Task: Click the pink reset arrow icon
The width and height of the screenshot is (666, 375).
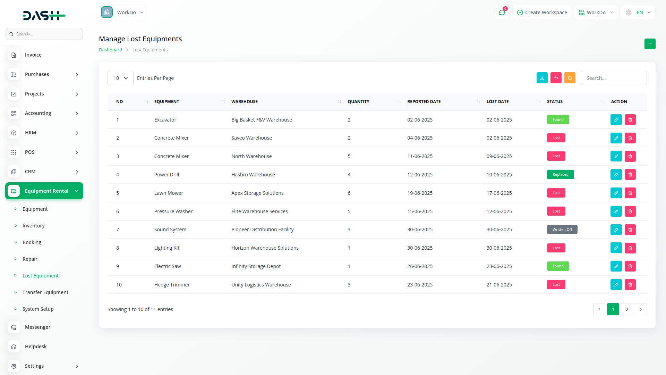Action: (x=556, y=78)
